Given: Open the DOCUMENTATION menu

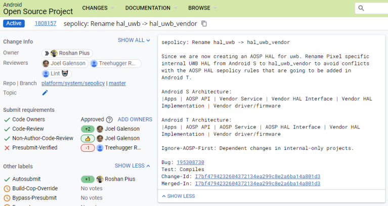Looking at the screenshot, I should pos(151,8).
